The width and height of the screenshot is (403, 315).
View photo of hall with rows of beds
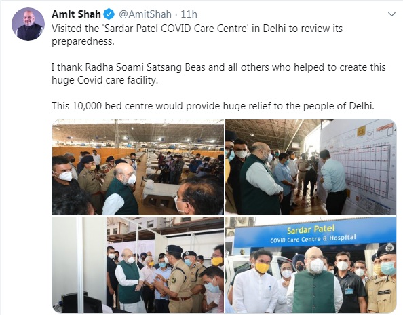(x=138, y=167)
